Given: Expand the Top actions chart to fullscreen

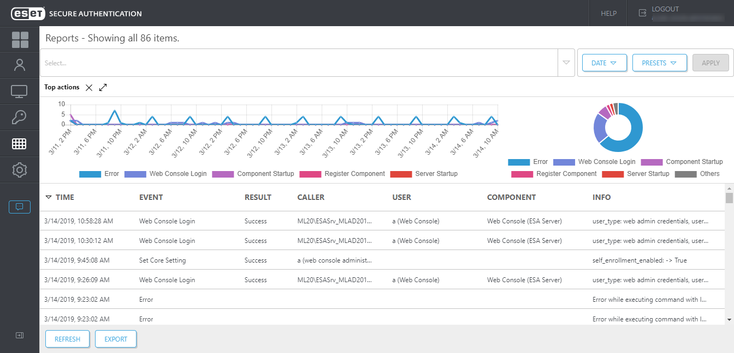Looking at the screenshot, I should [103, 87].
